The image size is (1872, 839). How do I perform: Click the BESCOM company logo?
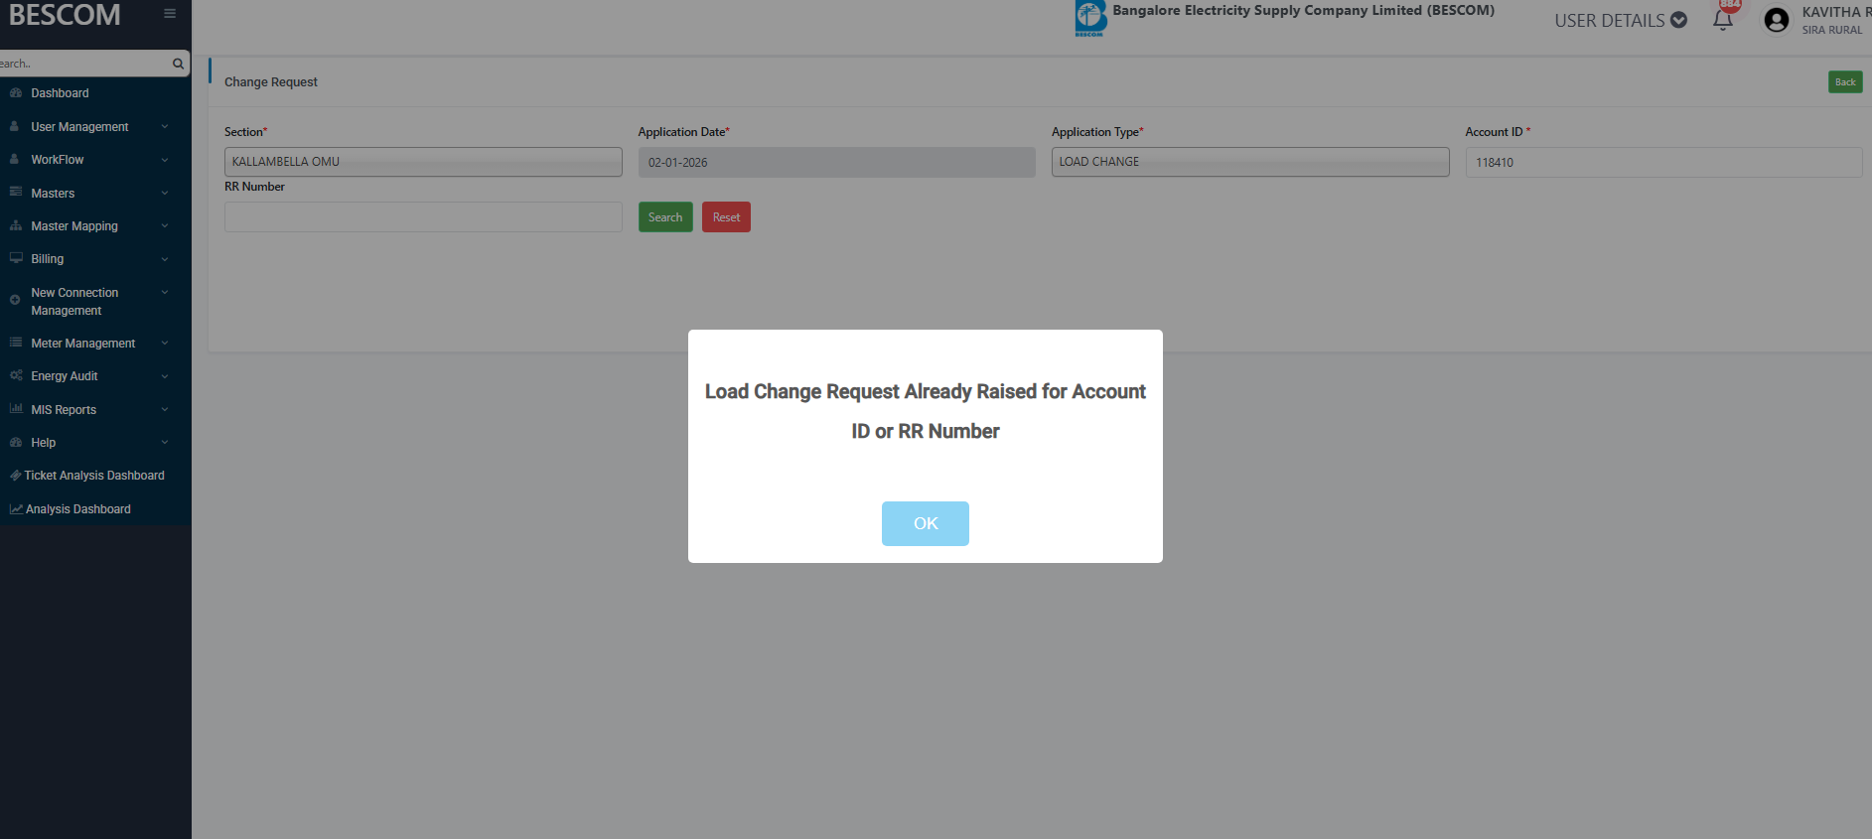tap(1090, 18)
